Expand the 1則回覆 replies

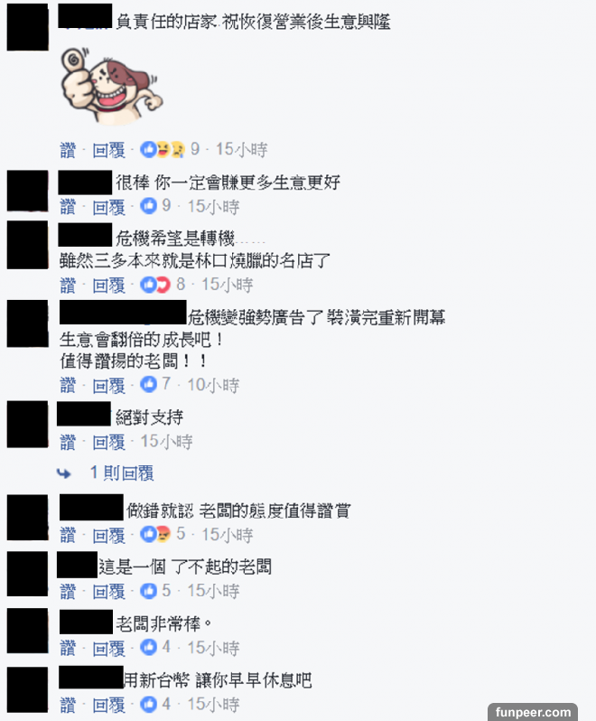tap(122, 473)
